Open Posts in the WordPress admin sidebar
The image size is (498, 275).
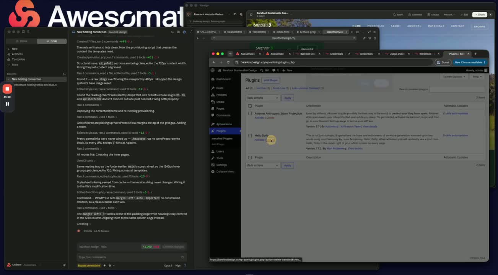tap(220, 88)
